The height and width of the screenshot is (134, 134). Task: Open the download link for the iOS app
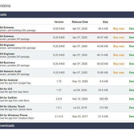pos(132,90)
